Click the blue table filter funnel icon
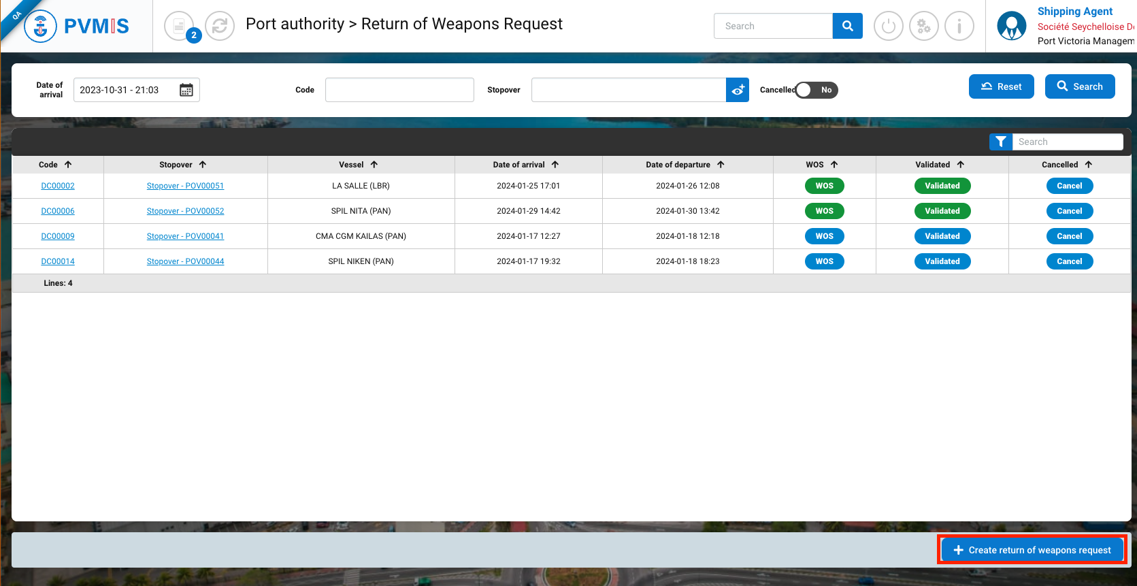 (1000, 142)
